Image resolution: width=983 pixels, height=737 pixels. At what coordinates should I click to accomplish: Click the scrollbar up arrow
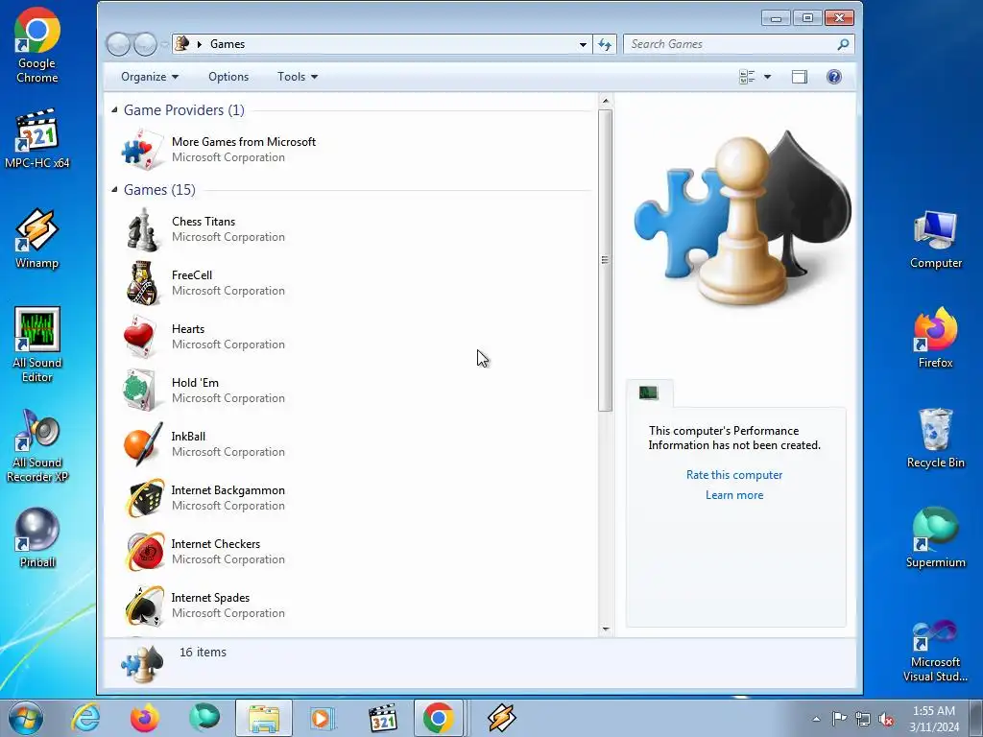point(606,101)
